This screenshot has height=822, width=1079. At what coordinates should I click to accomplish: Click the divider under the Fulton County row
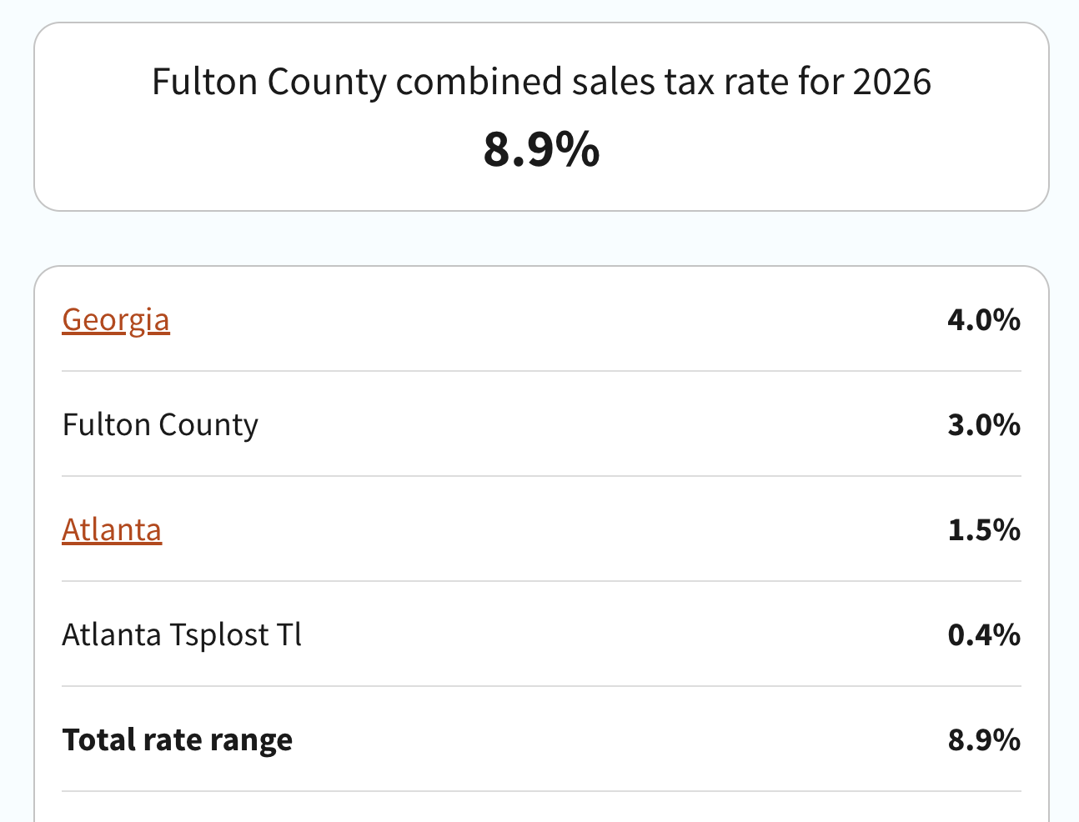click(x=541, y=476)
